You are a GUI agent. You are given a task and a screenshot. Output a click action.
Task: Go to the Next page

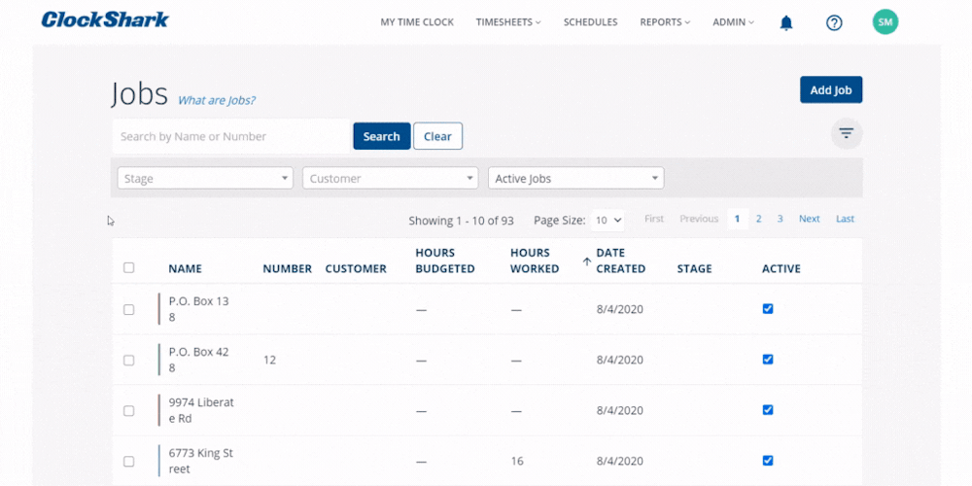(x=809, y=219)
